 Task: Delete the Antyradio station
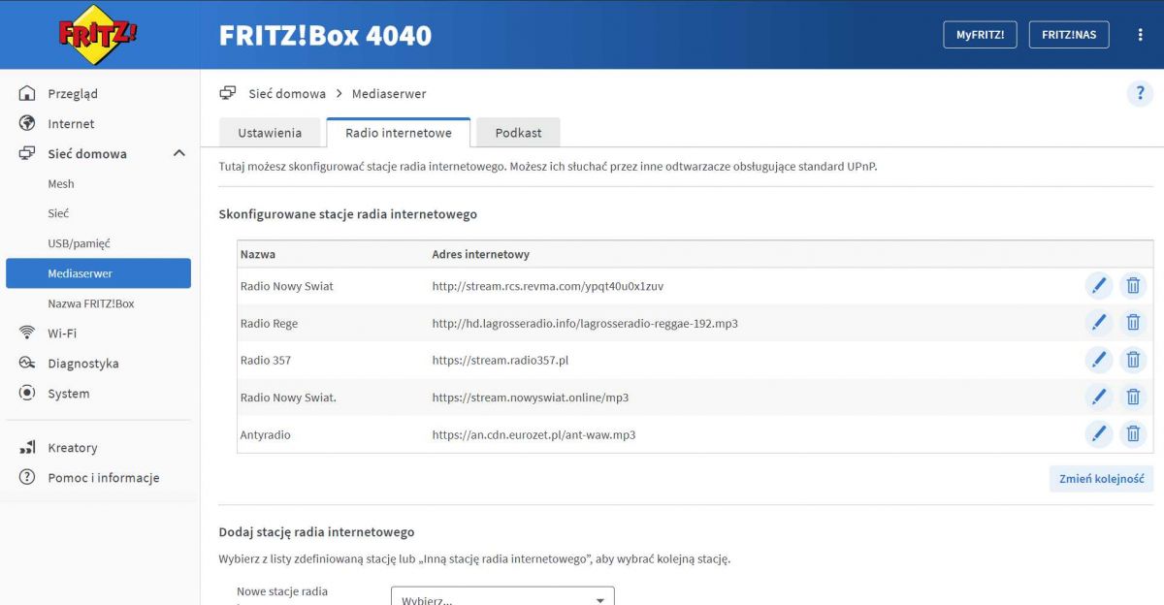[x=1132, y=434]
